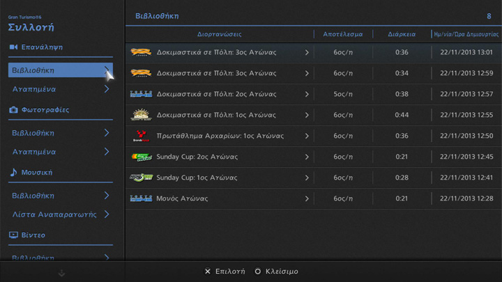Open the chevron for Δοκιμαστικά σε Πόλη: 2ος Αγώνας

[x=307, y=94]
